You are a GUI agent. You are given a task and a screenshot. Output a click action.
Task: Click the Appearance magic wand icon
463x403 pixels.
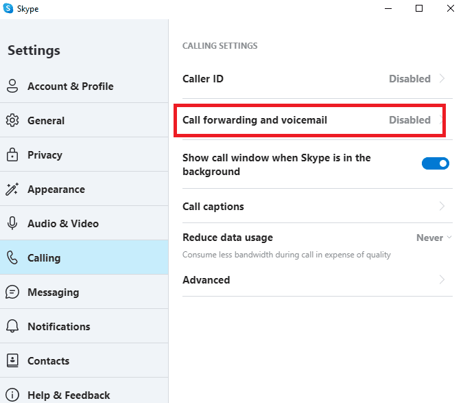coord(12,189)
